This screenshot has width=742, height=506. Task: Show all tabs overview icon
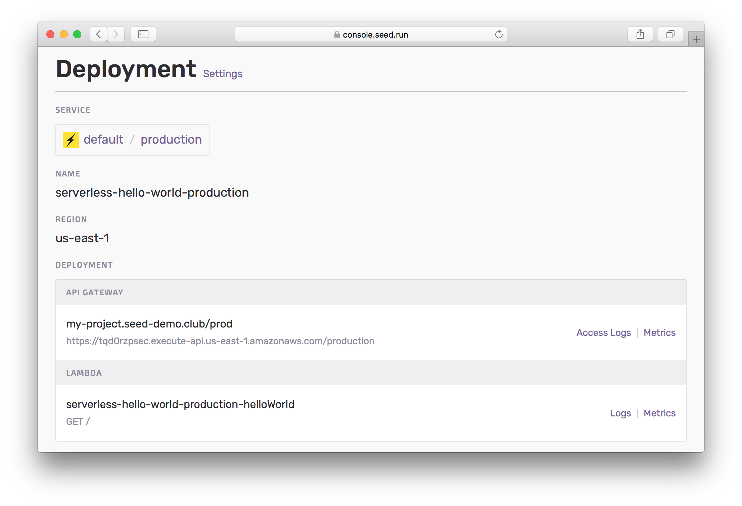tap(670, 34)
